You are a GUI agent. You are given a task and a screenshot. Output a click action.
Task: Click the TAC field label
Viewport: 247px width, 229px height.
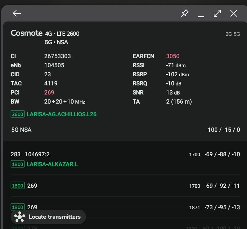click(x=16, y=83)
